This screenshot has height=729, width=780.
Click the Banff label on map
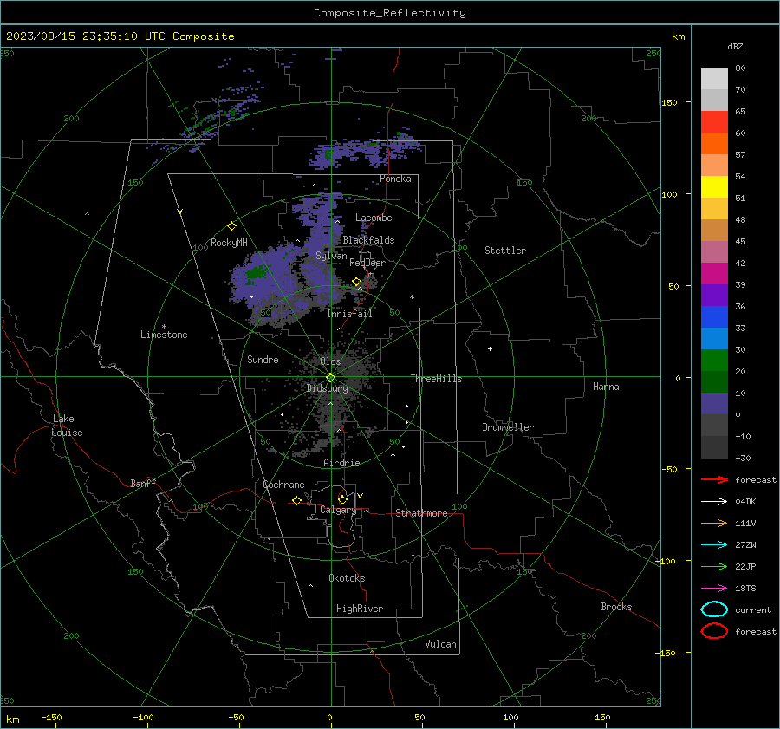pyautogui.click(x=143, y=483)
